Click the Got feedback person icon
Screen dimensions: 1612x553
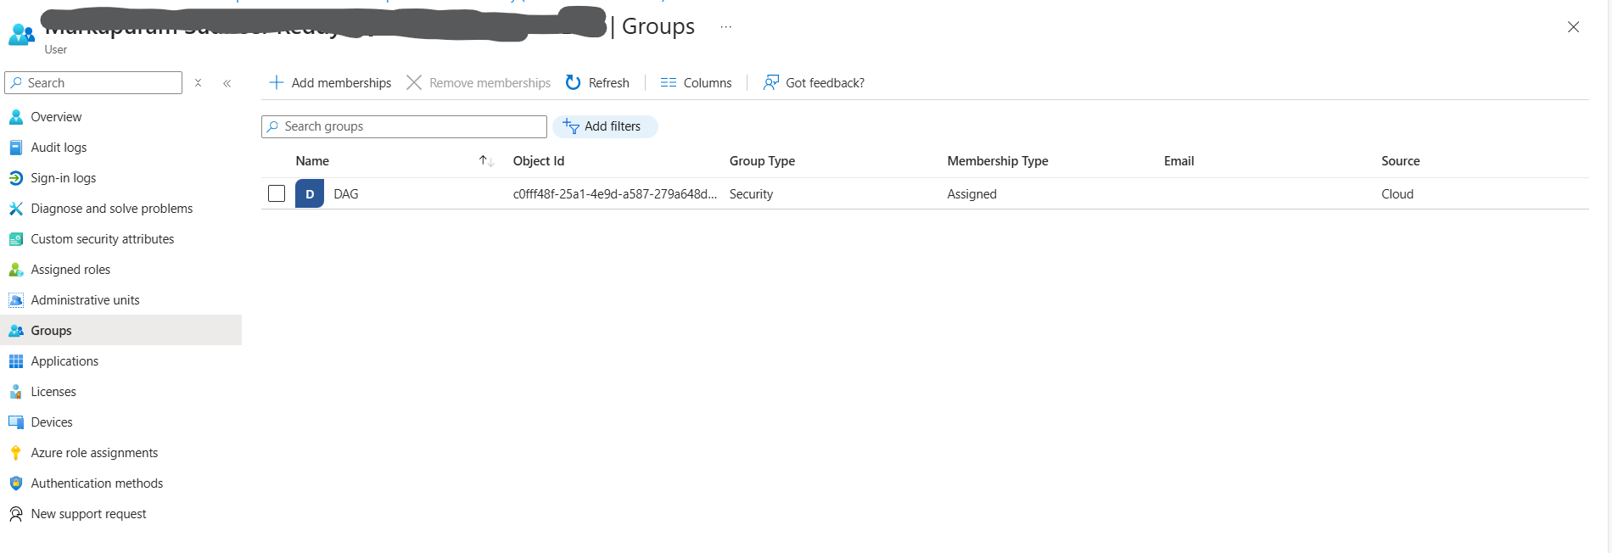coord(770,82)
